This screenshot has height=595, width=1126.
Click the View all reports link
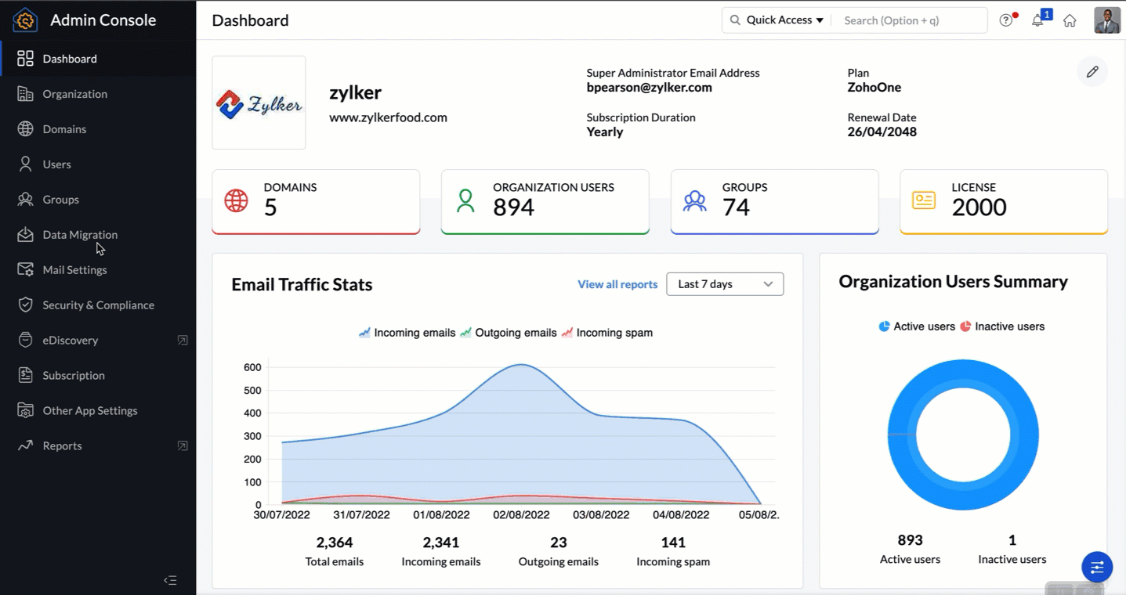(x=617, y=284)
